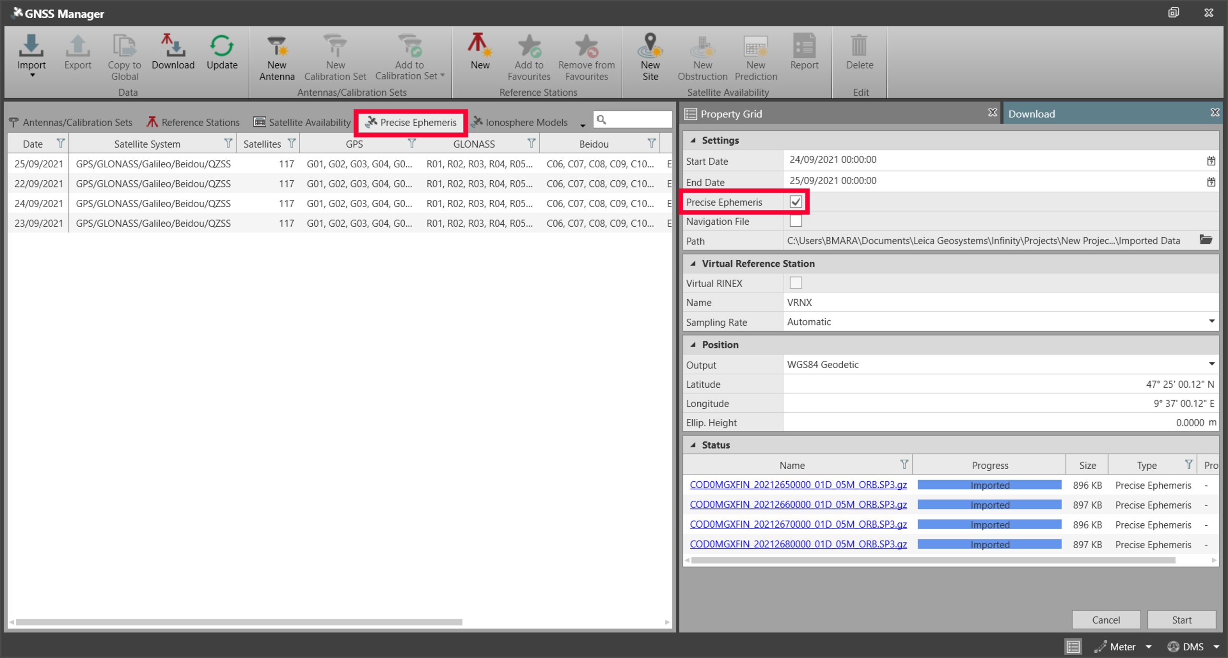Open the Report tool
The width and height of the screenshot is (1228, 658).
point(804,52)
